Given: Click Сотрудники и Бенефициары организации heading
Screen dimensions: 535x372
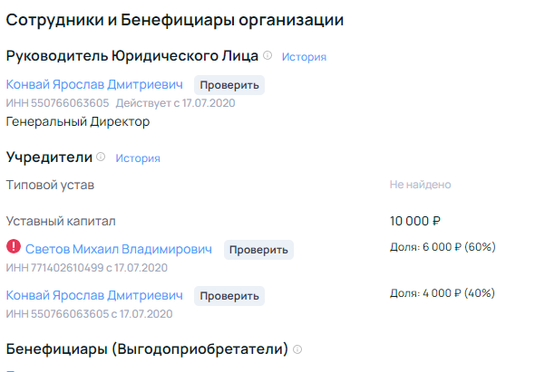Looking at the screenshot, I should pyautogui.click(x=175, y=20).
